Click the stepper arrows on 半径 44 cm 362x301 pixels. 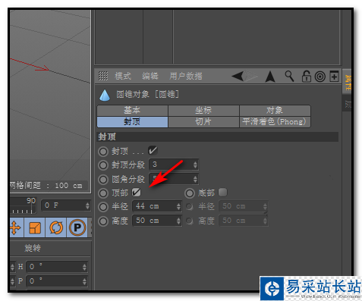[x=178, y=206]
